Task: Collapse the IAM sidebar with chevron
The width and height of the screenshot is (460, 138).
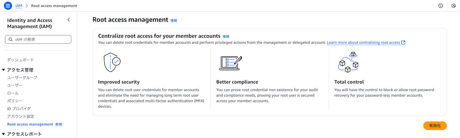Action: pyautogui.click(x=69, y=20)
